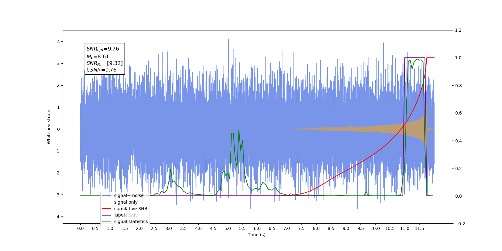The image size is (502, 251).
Task: Click the 9.0 tick label on the time axis
Action: pos(346,228)
